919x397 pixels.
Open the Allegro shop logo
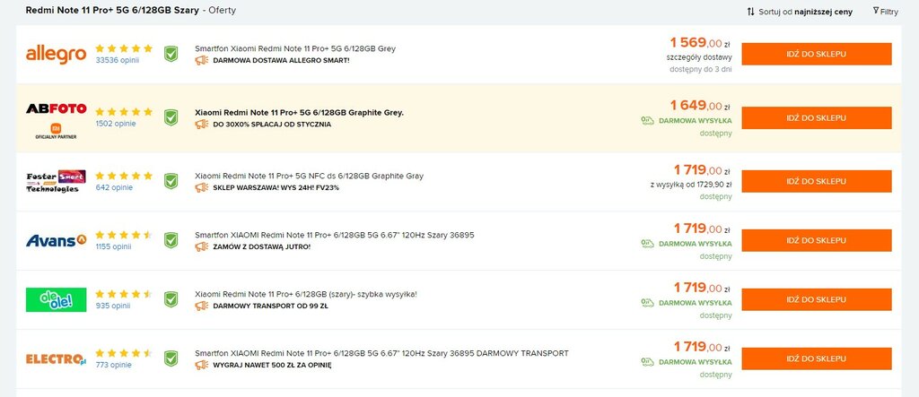pyautogui.click(x=57, y=55)
